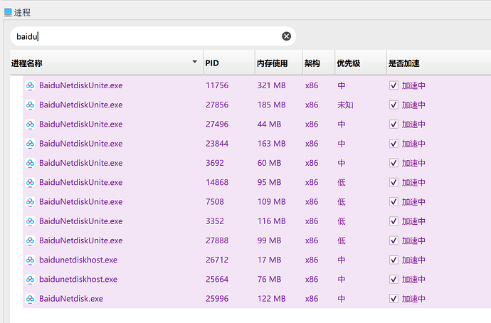The width and height of the screenshot is (491, 323).
Task: Click icon of process PID 27496
Action: 30,125
